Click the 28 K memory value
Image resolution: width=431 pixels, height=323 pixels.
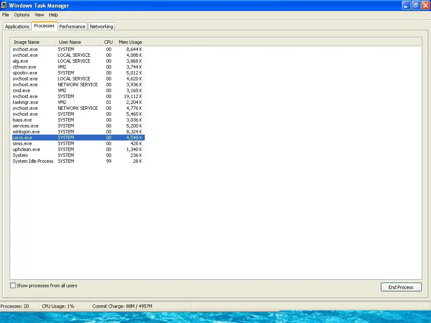(138, 161)
